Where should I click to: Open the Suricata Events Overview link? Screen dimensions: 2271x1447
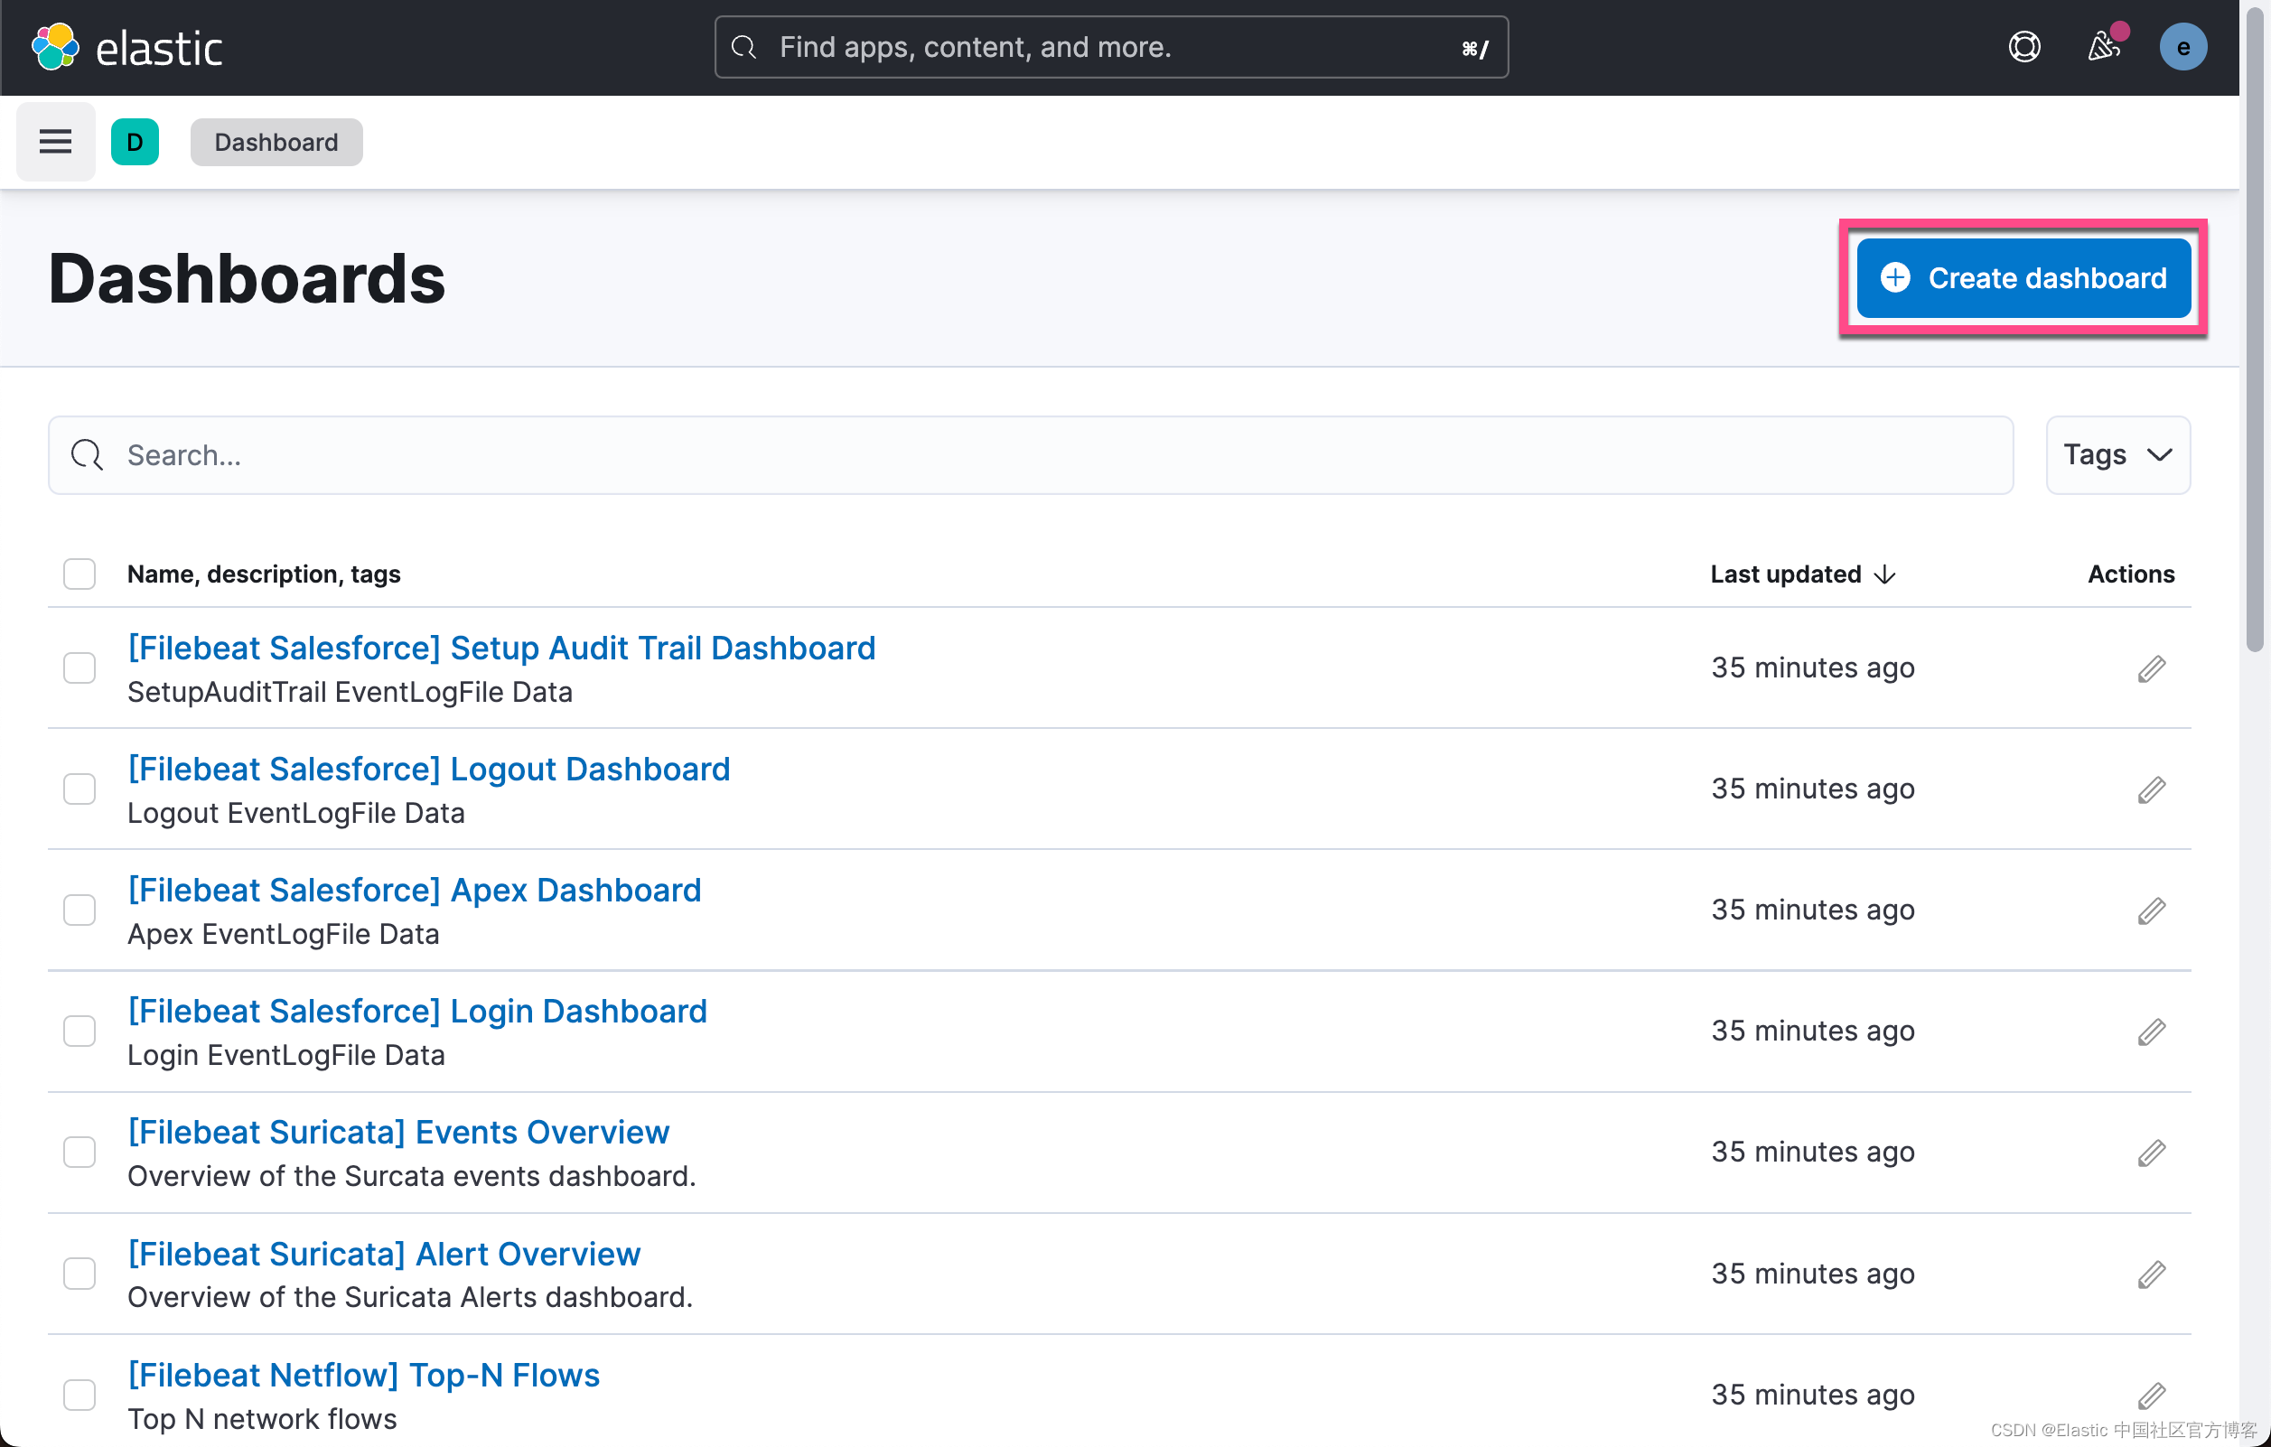coord(398,1131)
